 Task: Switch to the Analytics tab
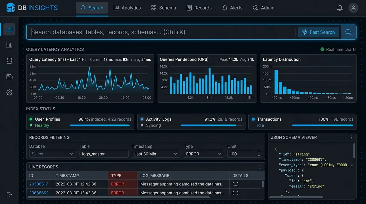tap(127, 8)
